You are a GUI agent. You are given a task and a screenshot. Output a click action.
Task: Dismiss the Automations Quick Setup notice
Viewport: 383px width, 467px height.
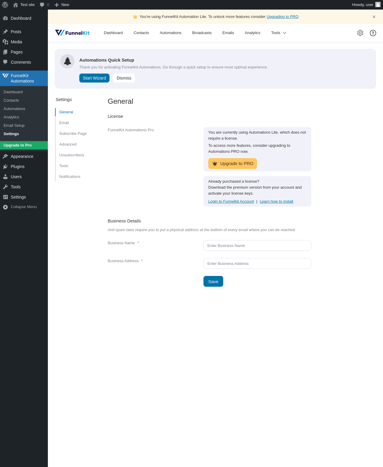pyautogui.click(x=124, y=78)
